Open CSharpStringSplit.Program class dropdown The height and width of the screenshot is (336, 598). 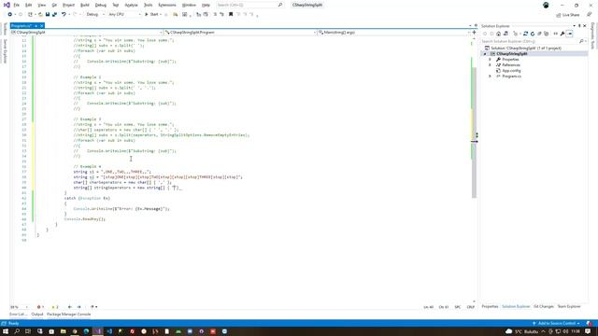tap(240, 33)
